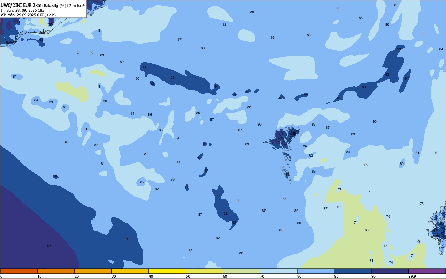Screen dimensions: 446x279
Task: Click the purple legend swatch above 99.9
Action: pyautogui.click(x=427, y=271)
